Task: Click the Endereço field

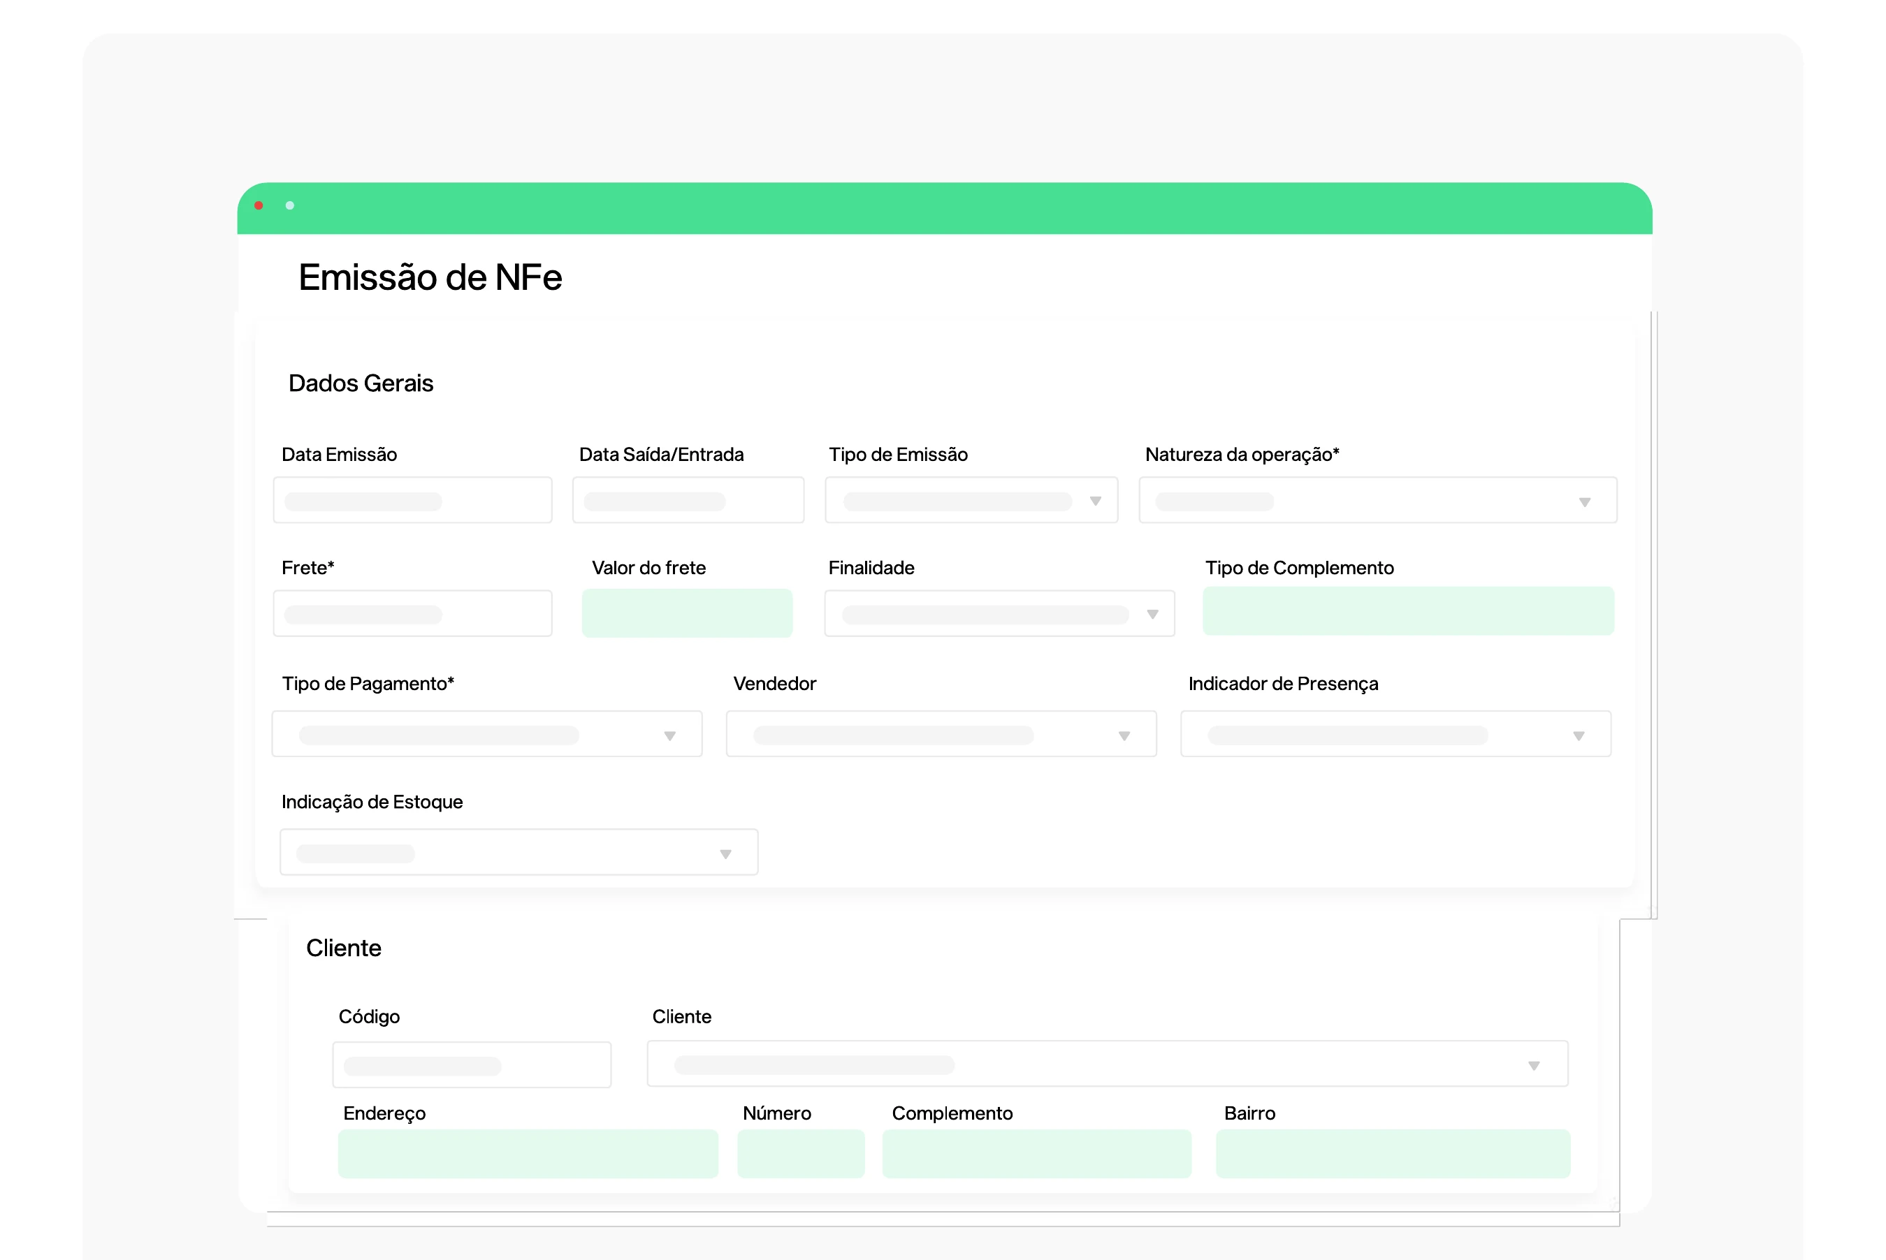Action: [528, 1154]
